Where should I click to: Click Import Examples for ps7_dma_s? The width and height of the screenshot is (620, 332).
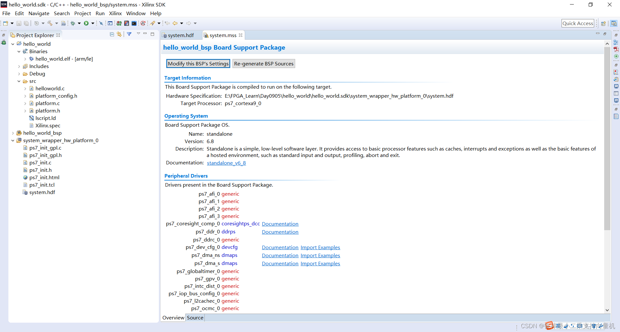(320, 264)
